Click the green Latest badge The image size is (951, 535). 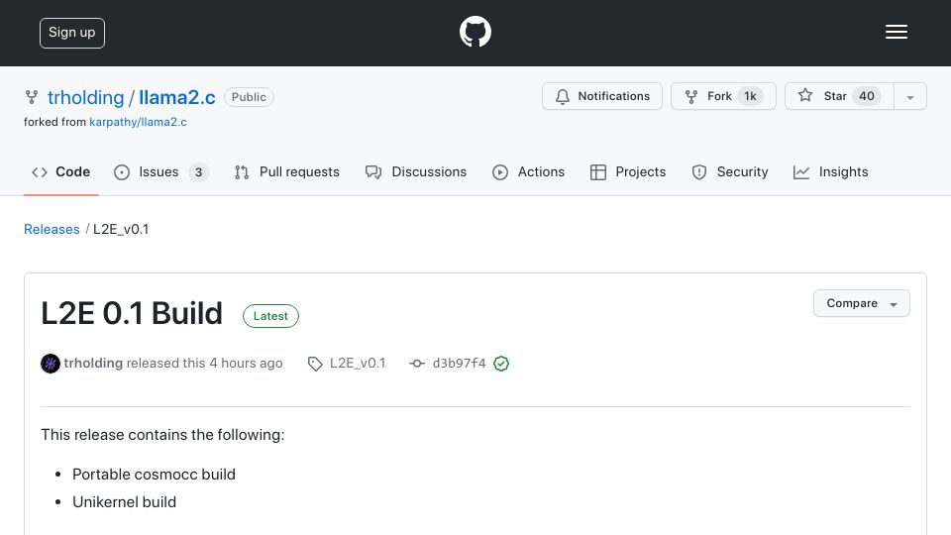270,316
